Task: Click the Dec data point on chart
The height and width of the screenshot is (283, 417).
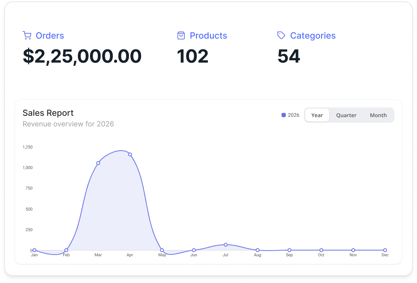Action: tap(385, 250)
